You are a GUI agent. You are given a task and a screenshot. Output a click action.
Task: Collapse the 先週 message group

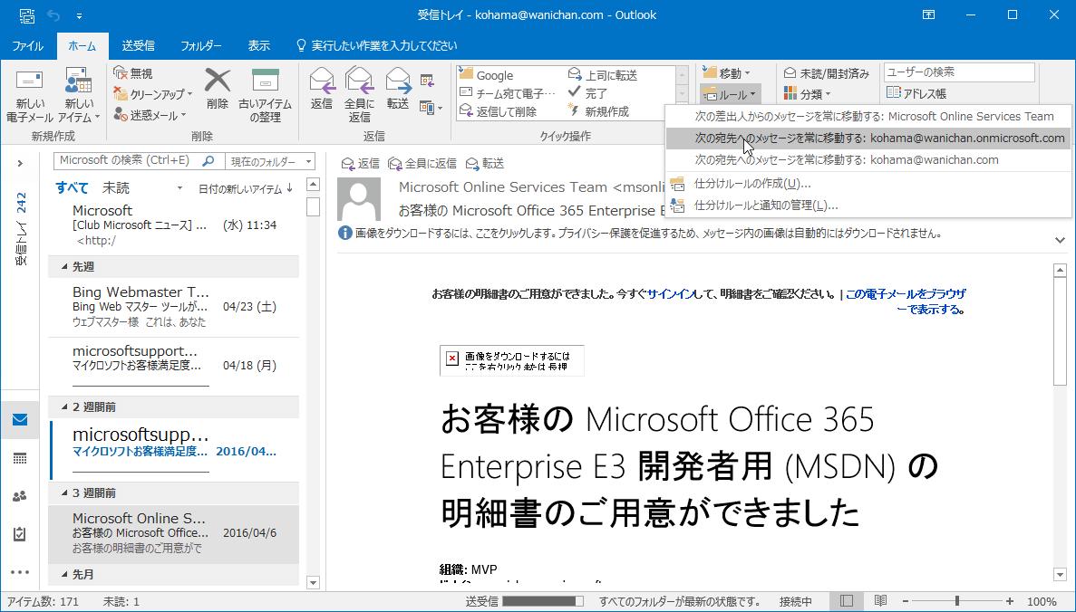click(x=63, y=266)
